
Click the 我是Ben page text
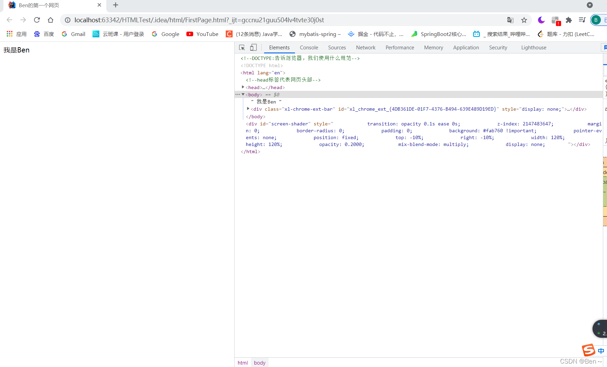tap(16, 50)
